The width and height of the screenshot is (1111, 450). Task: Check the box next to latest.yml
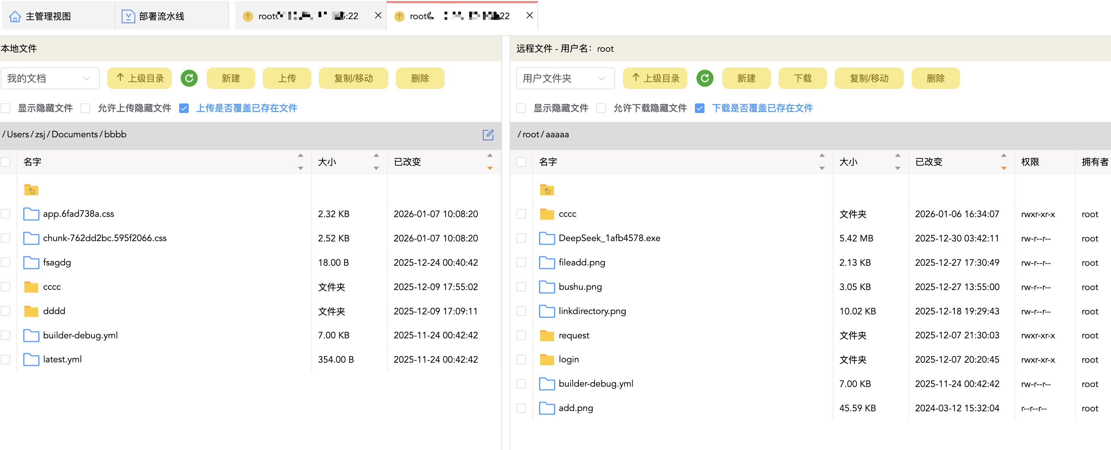5,359
